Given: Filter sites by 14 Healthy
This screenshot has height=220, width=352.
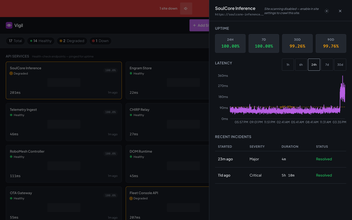Looking at the screenshot, I should tap(41, 41).
